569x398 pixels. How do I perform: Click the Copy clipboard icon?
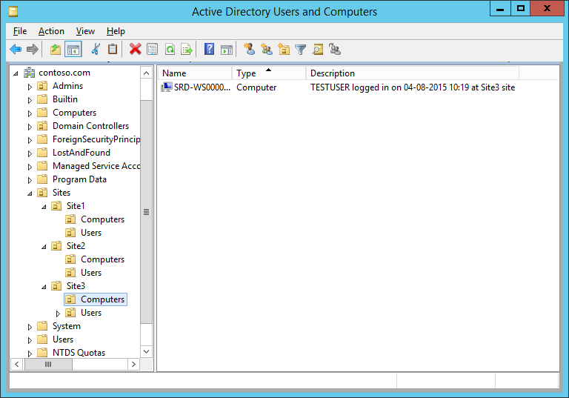(113, 49)
